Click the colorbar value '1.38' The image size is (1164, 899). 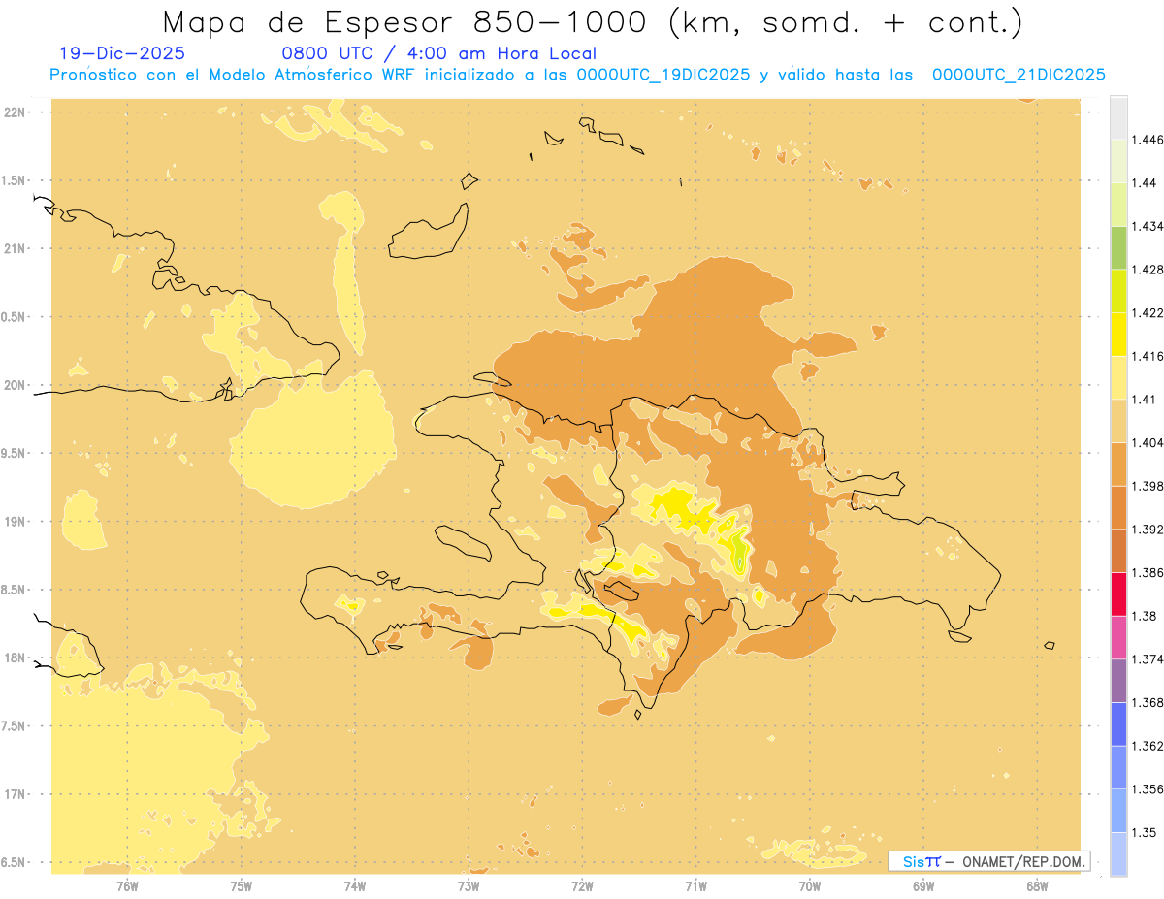coord(1144,616)
